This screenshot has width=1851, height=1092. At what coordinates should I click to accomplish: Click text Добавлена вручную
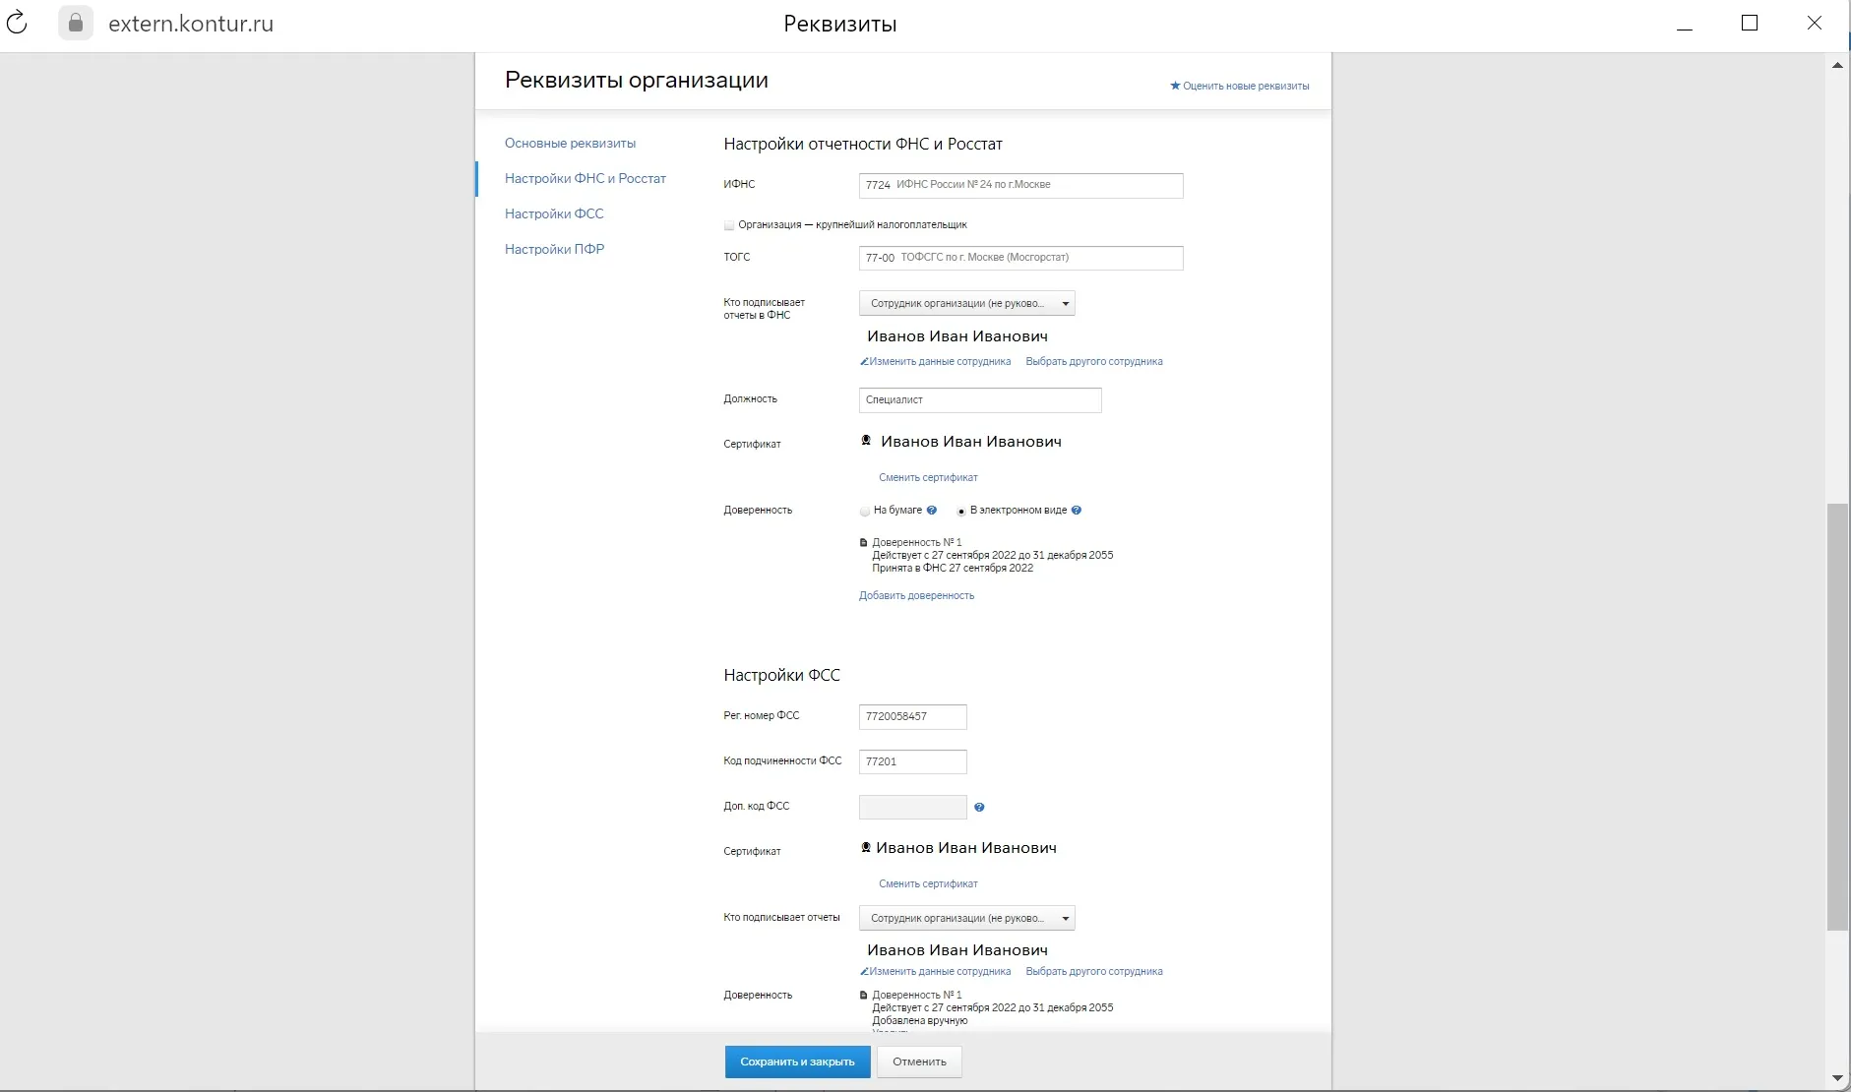(919, 1020)
